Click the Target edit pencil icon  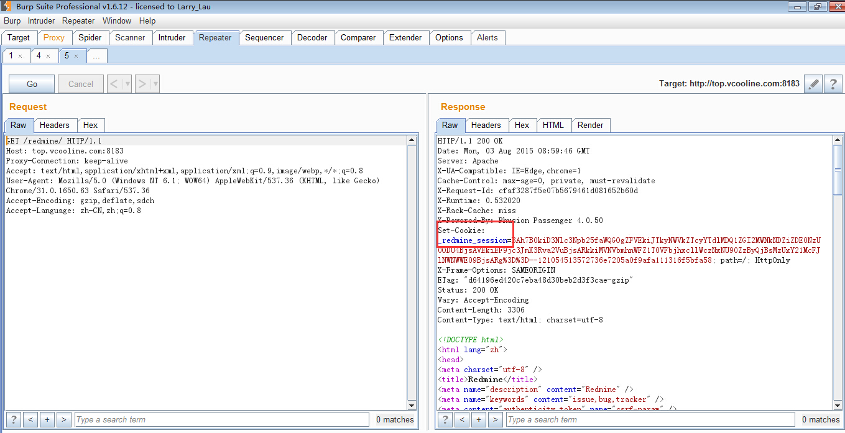point(812,84)
